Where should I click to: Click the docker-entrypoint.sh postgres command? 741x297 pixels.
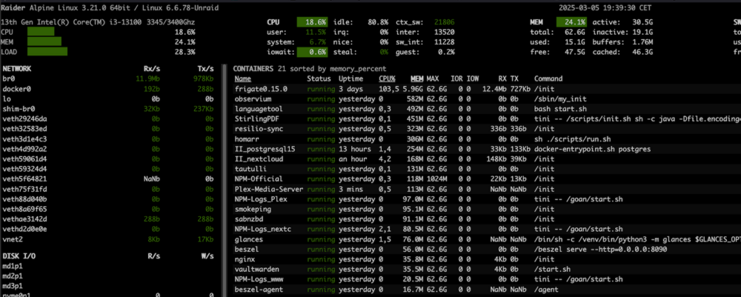(x=592, y=149)
